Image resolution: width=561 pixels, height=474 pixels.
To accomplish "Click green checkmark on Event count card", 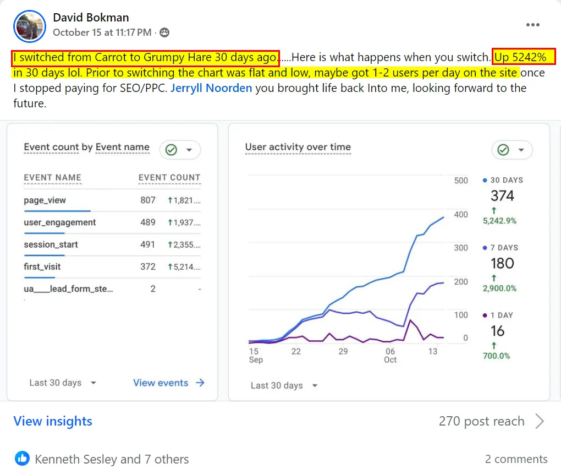I will (171, 150).
